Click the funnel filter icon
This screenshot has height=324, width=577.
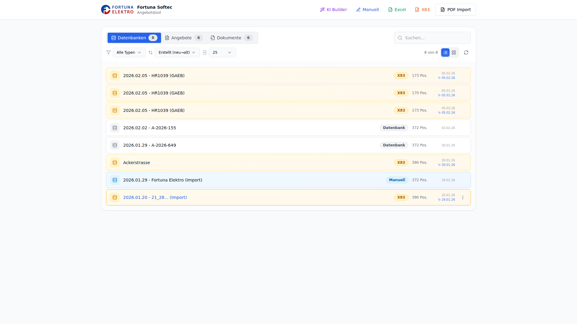pos(108,52)
